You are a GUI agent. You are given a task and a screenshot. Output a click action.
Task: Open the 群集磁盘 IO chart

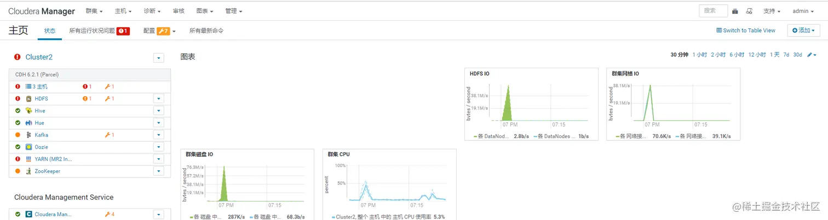pos(248,185)
